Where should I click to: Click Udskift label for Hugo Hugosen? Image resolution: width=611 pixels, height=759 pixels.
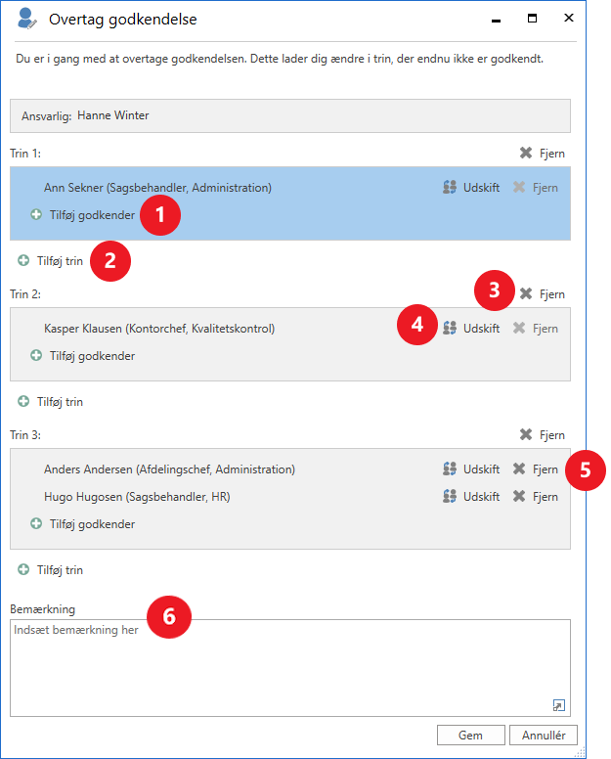tap(481, 497)
